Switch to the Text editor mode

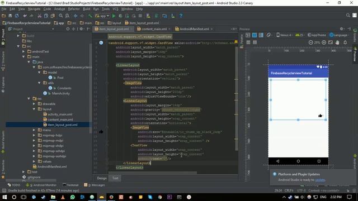[115, 178]
